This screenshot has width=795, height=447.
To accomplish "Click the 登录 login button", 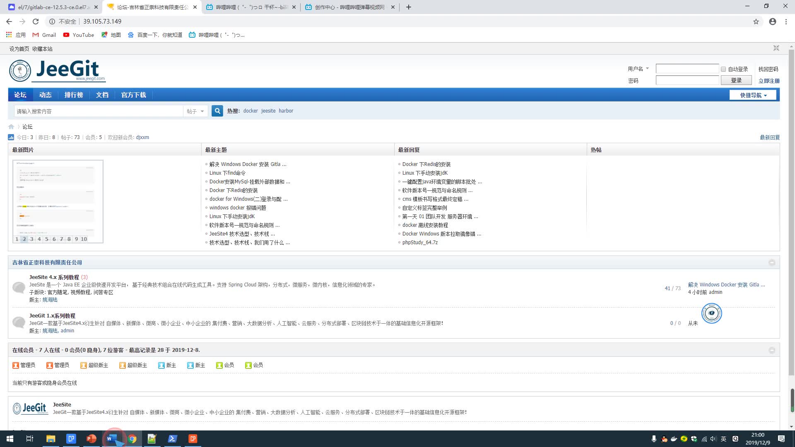I will point(736,80).
